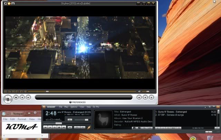The image size is (221, 140).
Task: Open Winamp Play menu
Action: 66,107
